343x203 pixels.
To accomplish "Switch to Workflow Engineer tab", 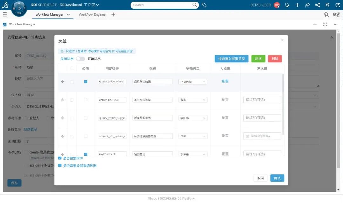I will click(93, 14).
